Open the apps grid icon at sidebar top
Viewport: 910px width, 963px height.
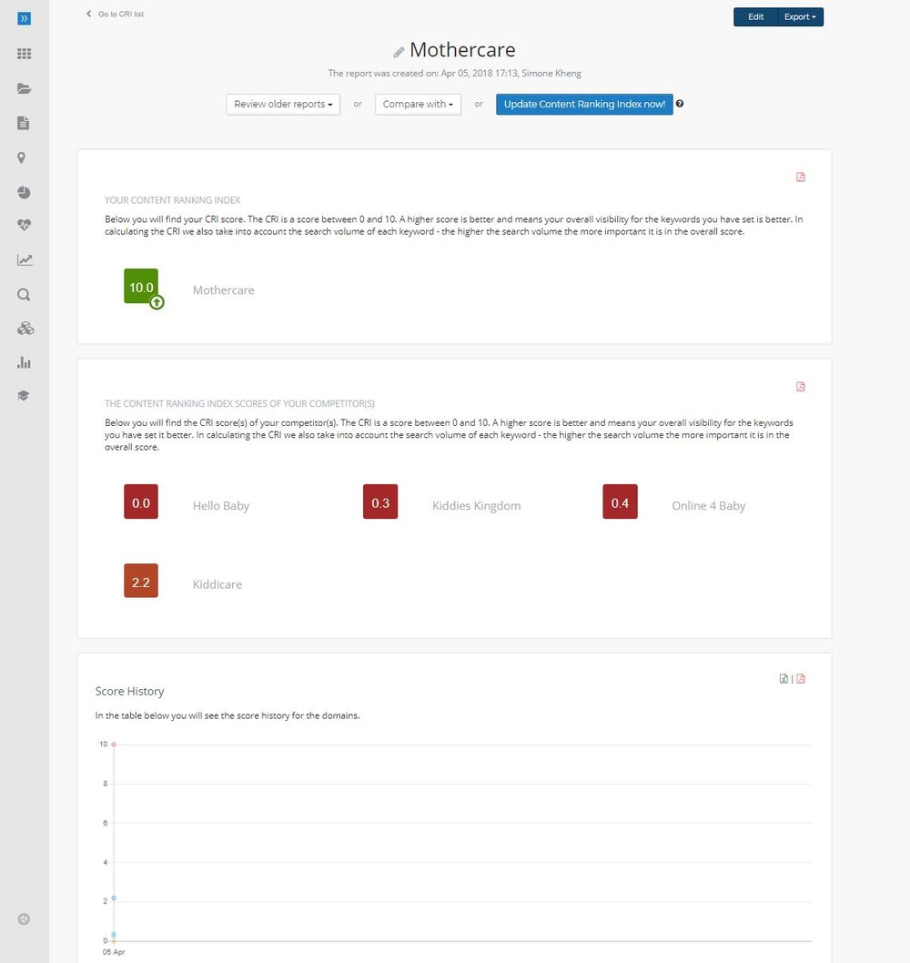pos(24,53)
